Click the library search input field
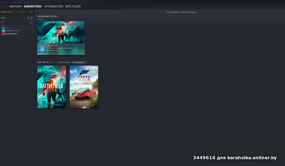 click(16, 23)
